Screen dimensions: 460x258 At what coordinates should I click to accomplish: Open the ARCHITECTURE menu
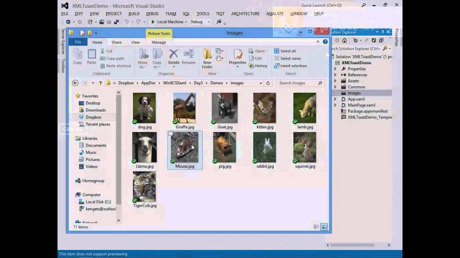tap(245, 14)
